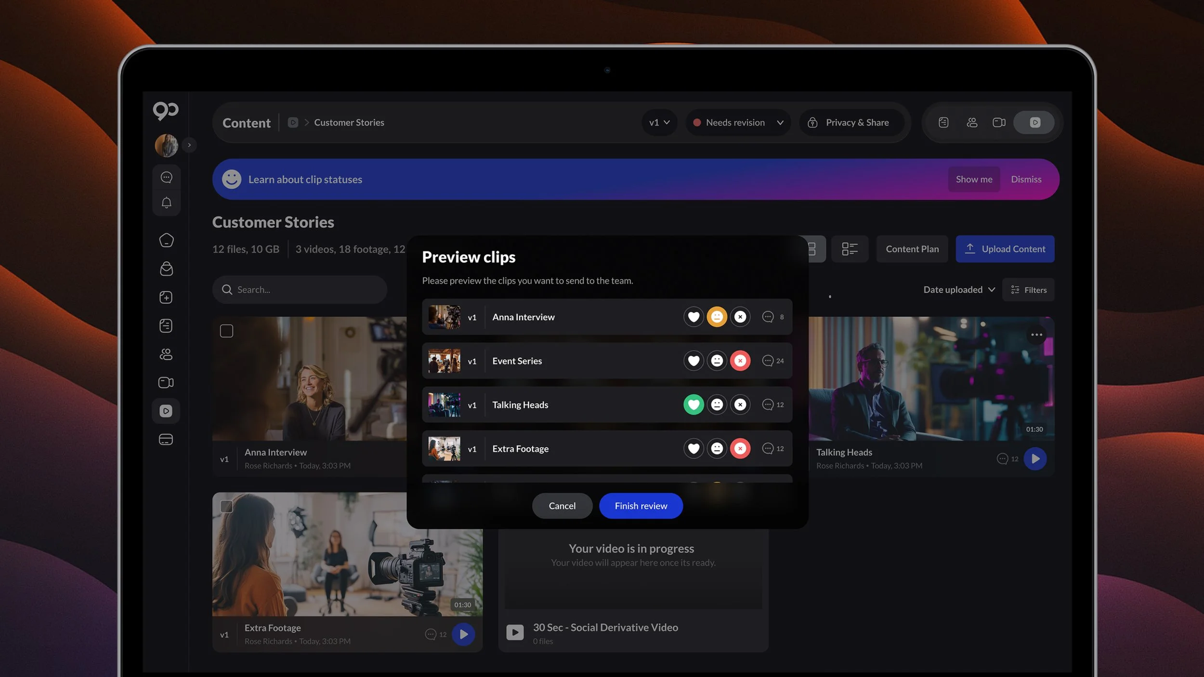Click the add-plus document sidebar icon
Screen dimensions: 1204x677
point(166,297)
